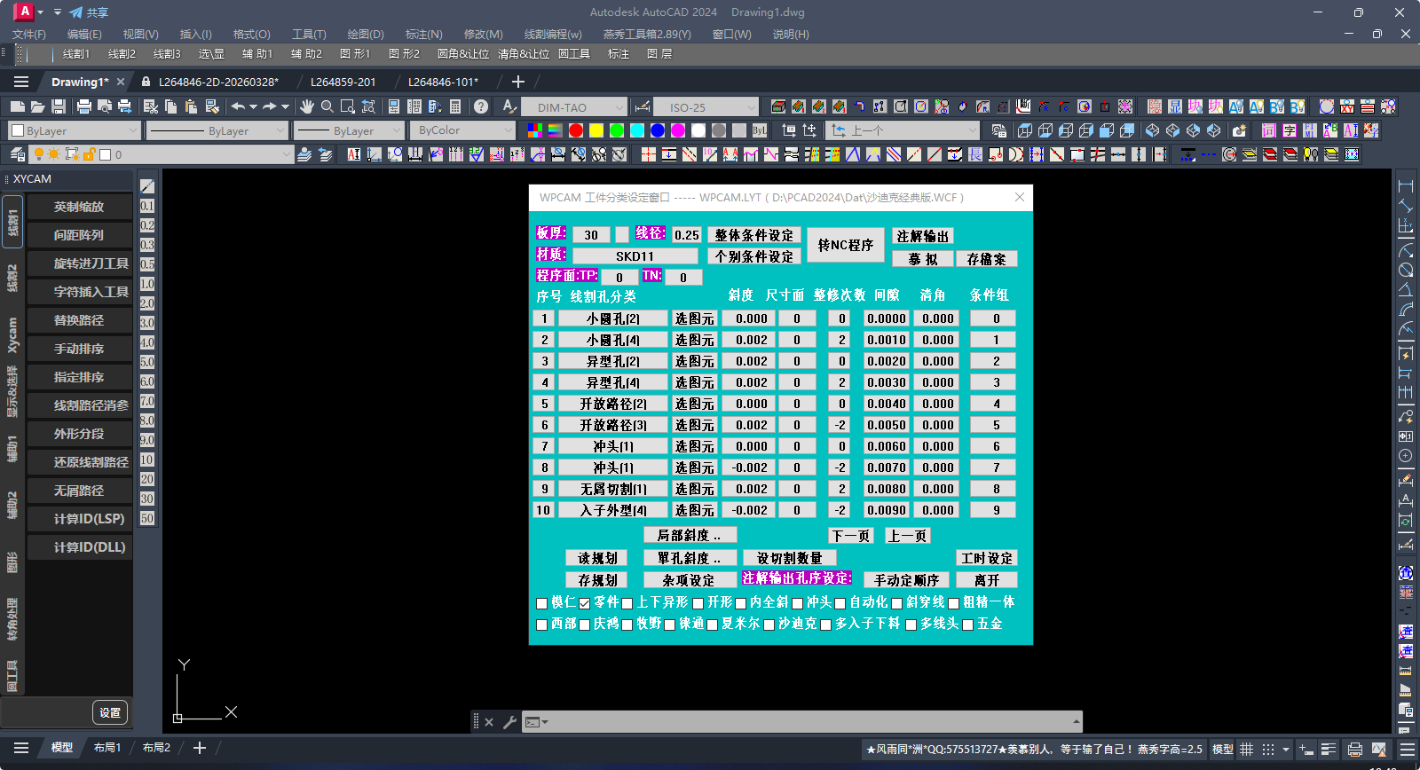
Task: Switch to the L264859-201 drawing tab
Action: tap(343, 82)
